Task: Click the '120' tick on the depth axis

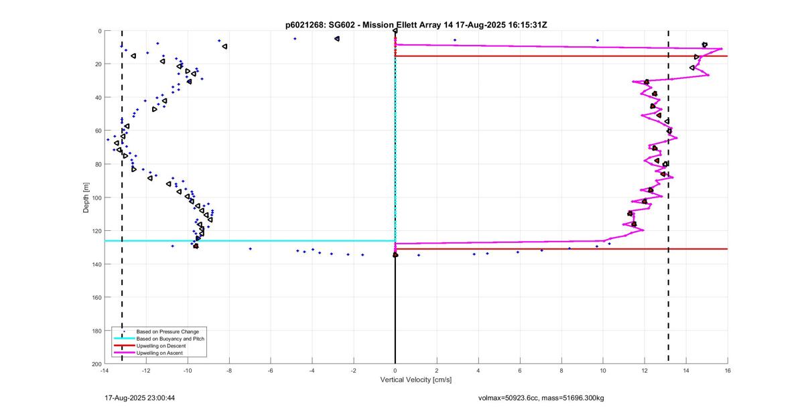Action: click(x=96, y=230)
